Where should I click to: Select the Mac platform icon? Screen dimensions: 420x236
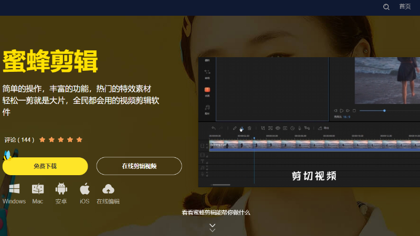37,189
